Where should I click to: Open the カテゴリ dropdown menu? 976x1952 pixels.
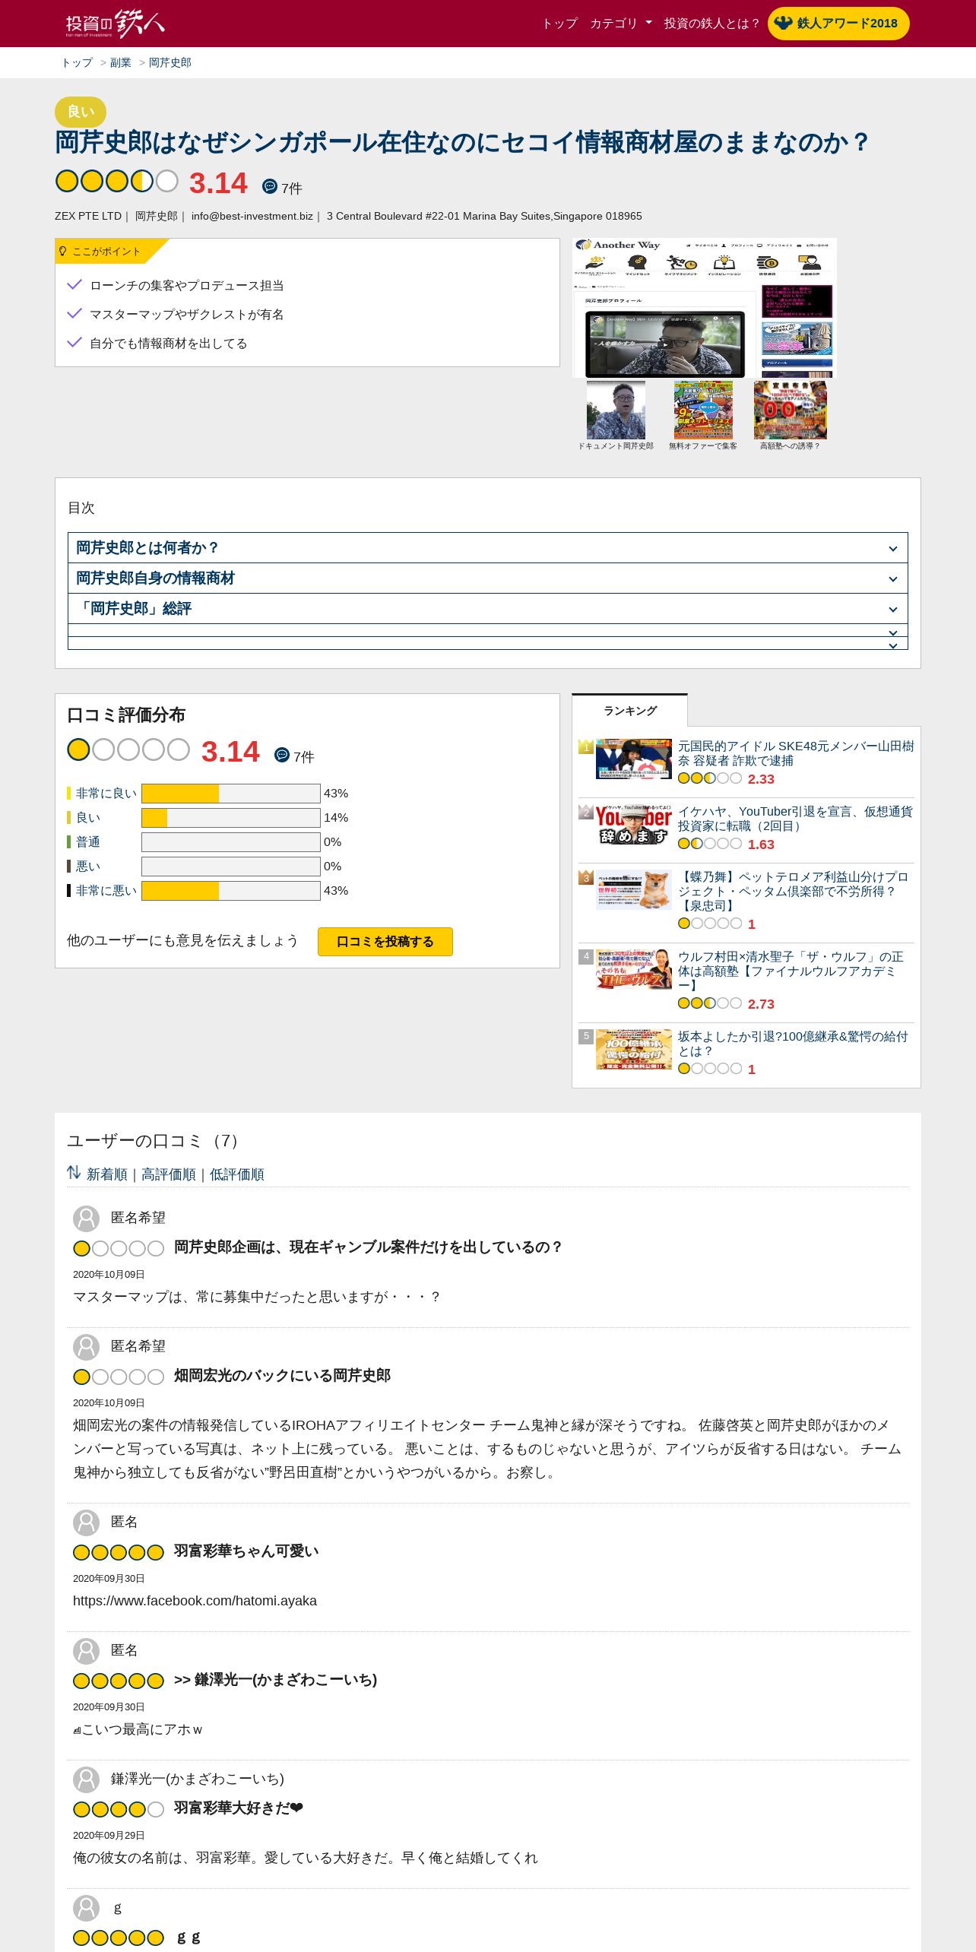[621, 24]
